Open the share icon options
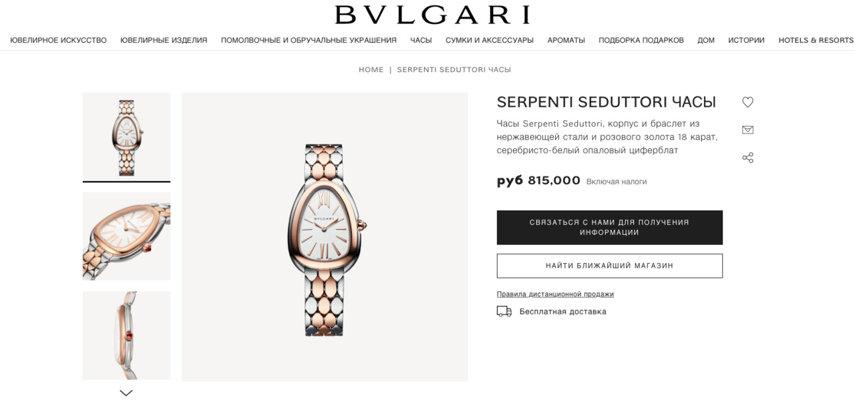855x408 pixels. click(x=747, y=158)
